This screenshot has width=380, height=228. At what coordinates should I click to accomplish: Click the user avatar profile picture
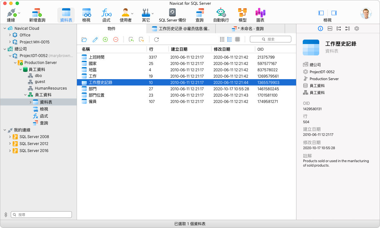366,13
